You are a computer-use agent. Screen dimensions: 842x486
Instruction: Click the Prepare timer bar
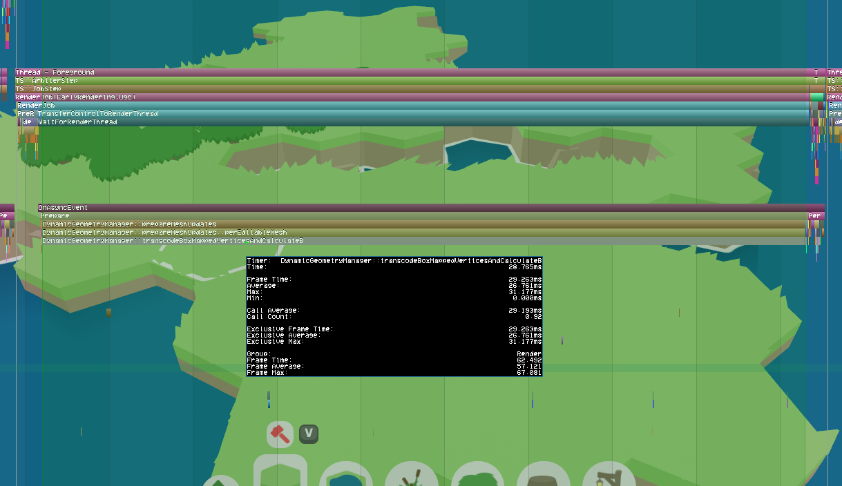coord(423,216)
